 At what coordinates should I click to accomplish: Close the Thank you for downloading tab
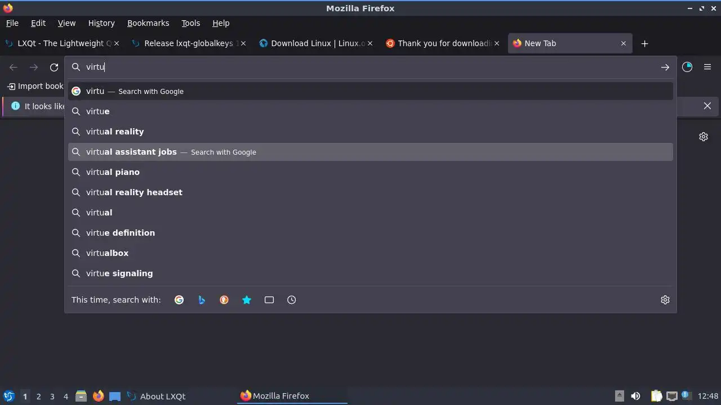497,43
